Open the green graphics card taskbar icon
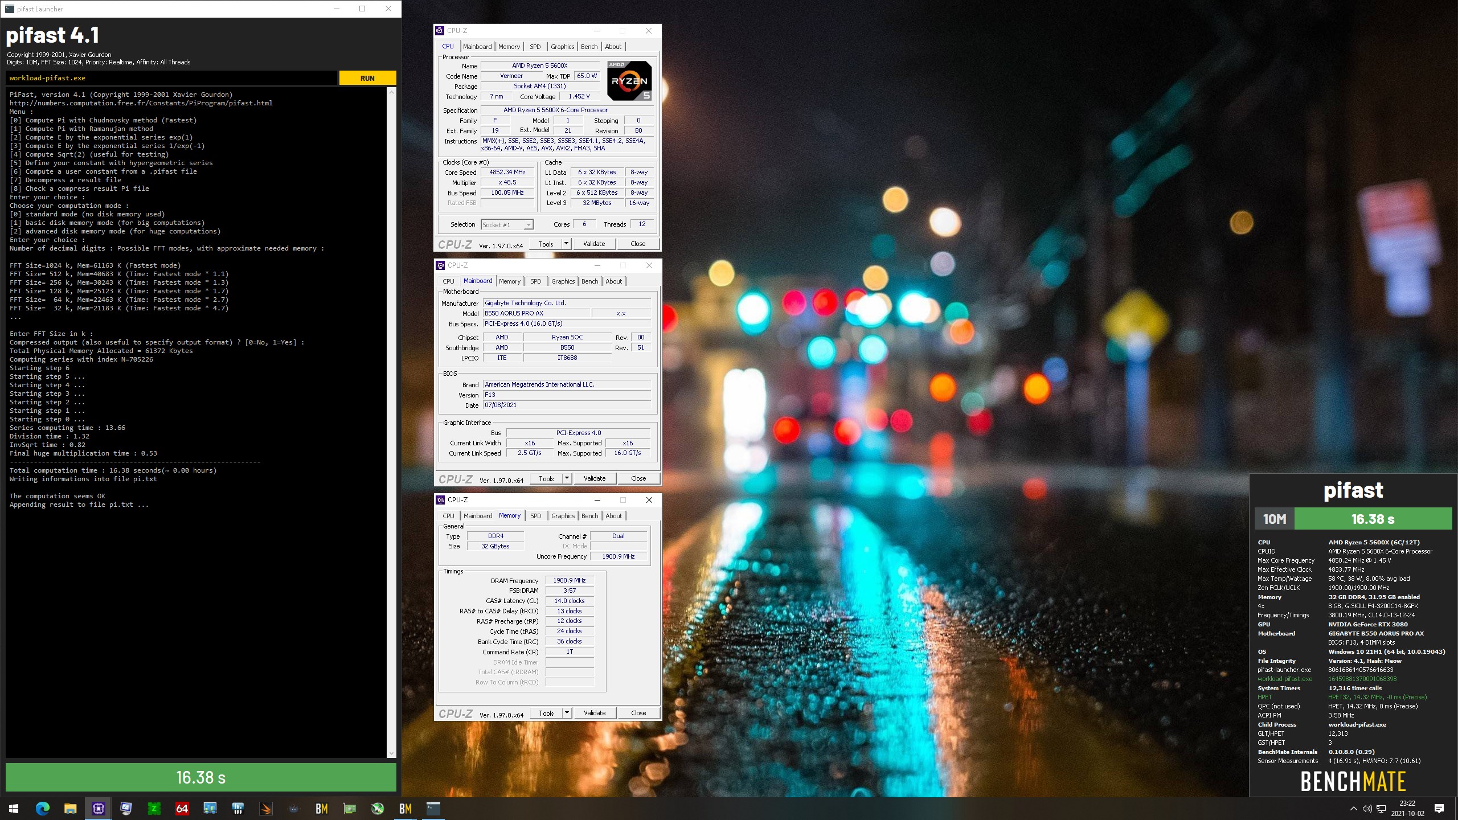Image resolution: width=1458 pixels, height=820 pixels. [349, 809]
